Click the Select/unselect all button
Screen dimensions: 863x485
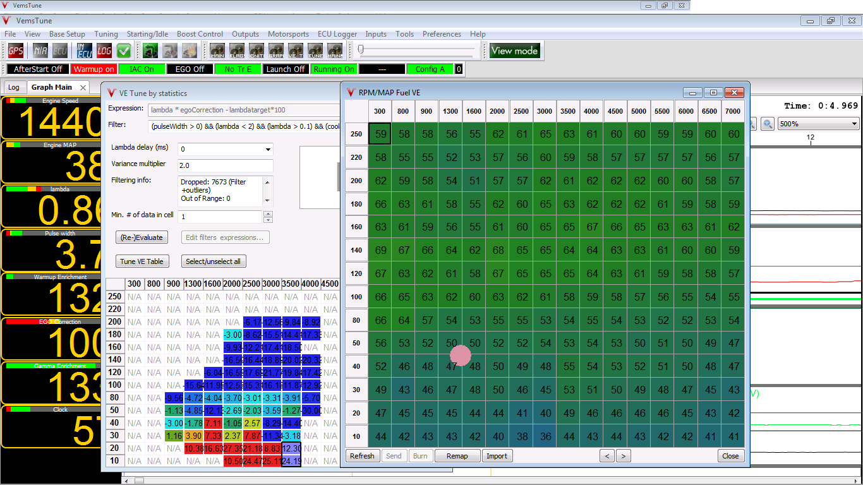213,261
